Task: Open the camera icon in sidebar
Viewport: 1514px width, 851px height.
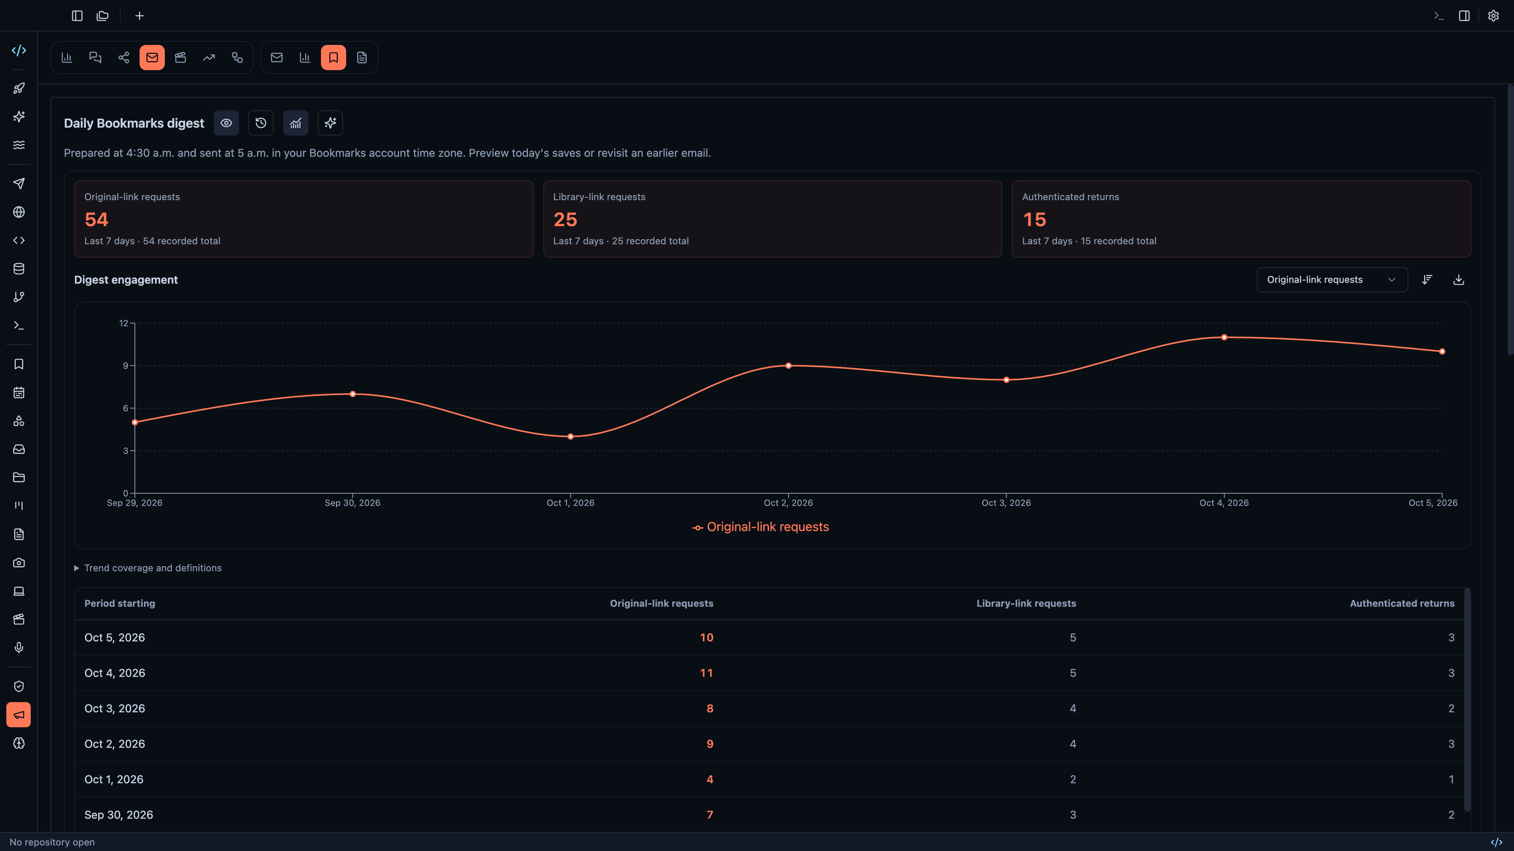Action: [x=19, y=563]
